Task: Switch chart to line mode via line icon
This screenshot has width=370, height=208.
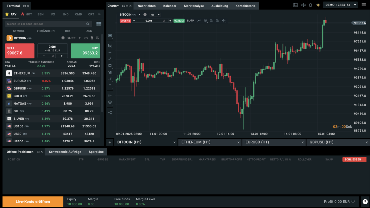Action: tap(199, 21)
